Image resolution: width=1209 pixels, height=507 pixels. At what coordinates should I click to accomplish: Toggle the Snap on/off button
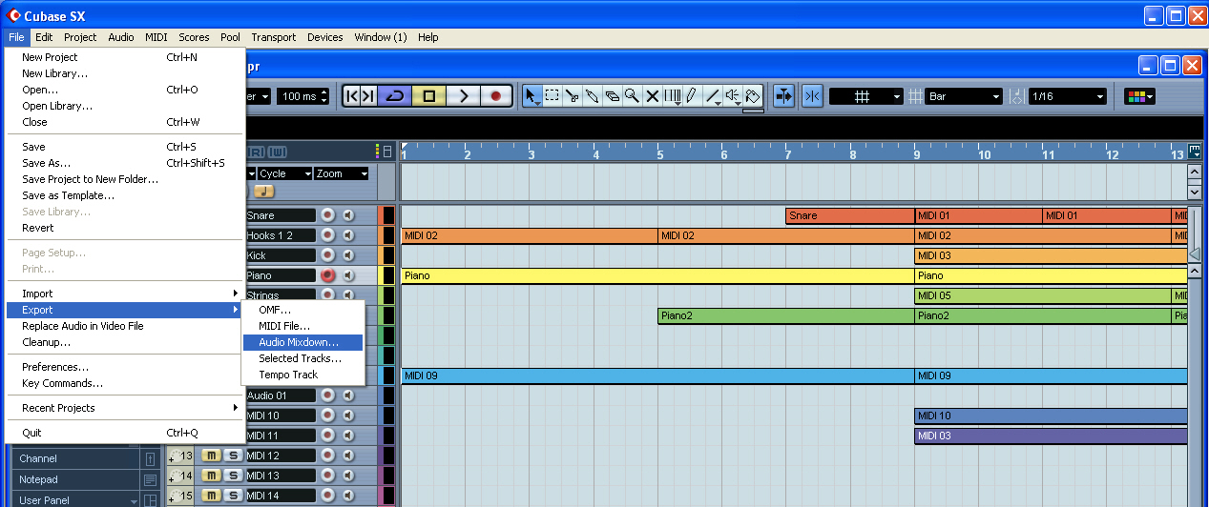point(812,96)
